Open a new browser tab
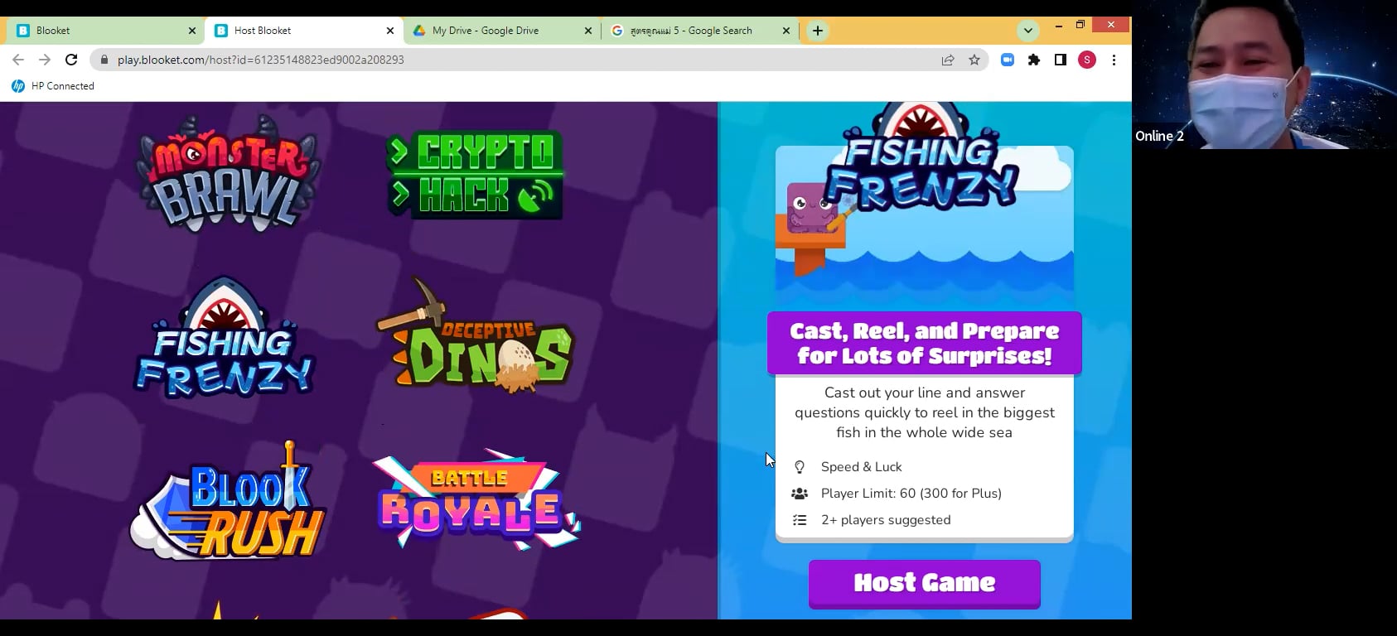This screenshot has height=636, width=1397. [818, 31]
